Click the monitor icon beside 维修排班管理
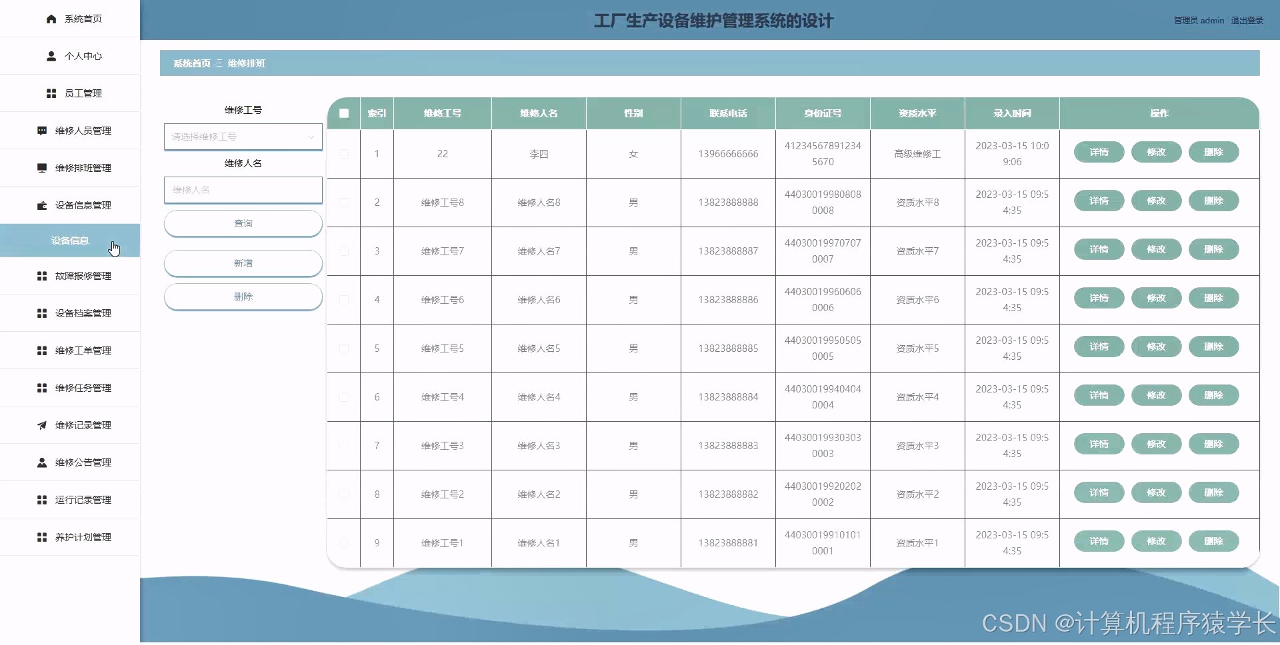 pos(42,168)
